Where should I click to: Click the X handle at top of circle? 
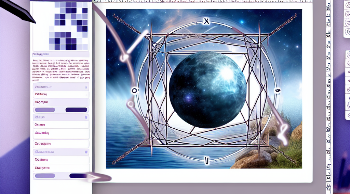[x=206, y=21]
